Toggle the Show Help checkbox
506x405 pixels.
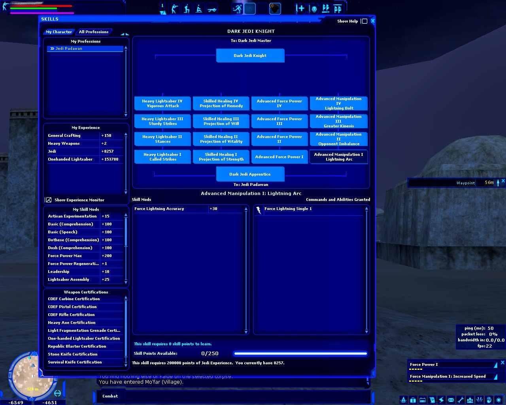click(364, 21)
